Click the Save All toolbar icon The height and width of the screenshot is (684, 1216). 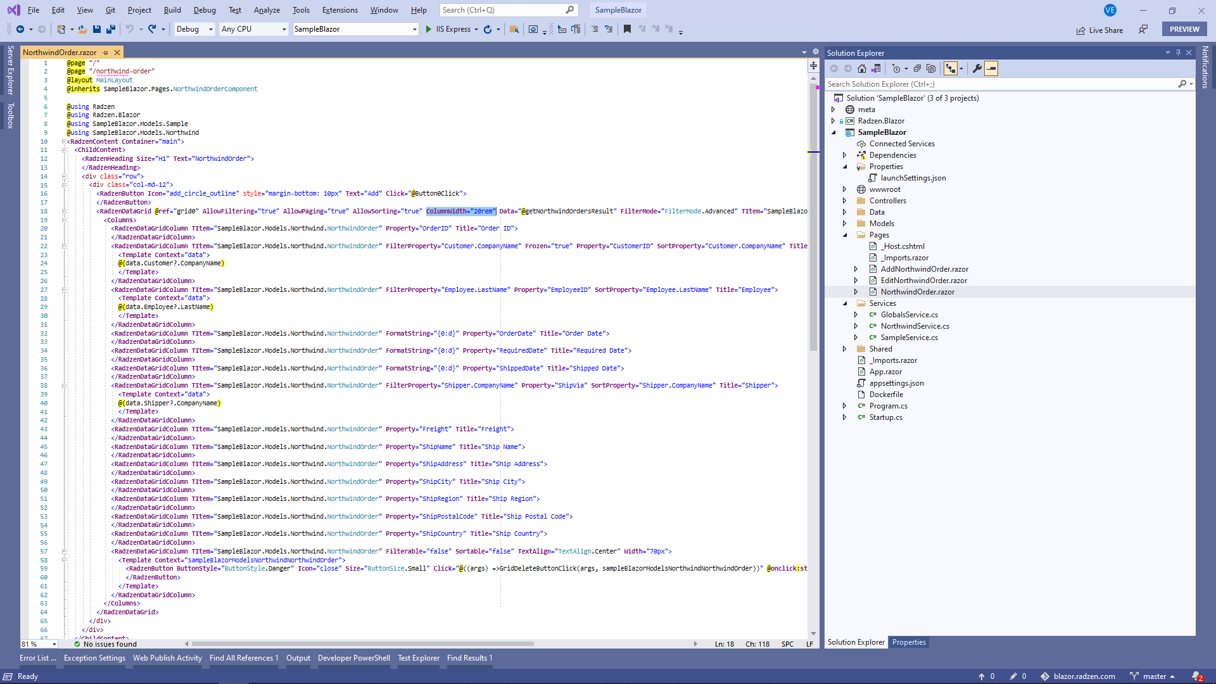111,29
